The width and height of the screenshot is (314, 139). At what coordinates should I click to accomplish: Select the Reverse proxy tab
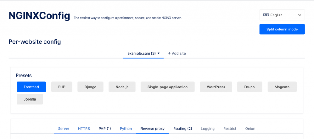(x=153, y=129)
